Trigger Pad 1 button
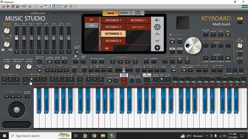Image resolution: width=248 pixels, height=139 pixels. coord(48,70)
